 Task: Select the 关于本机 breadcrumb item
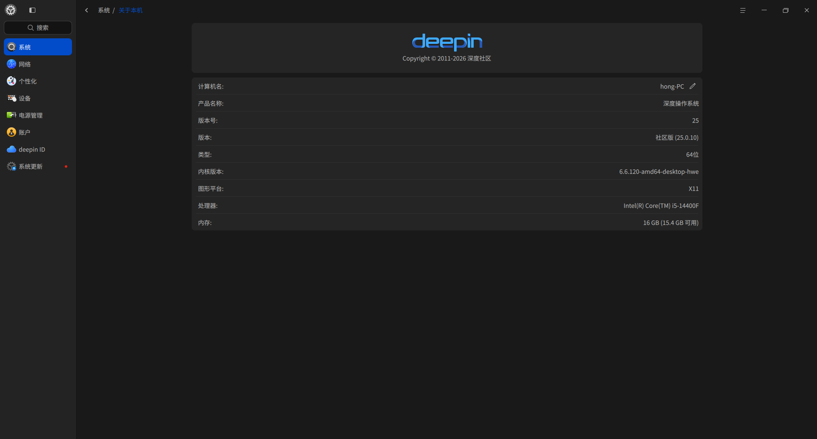130,10
